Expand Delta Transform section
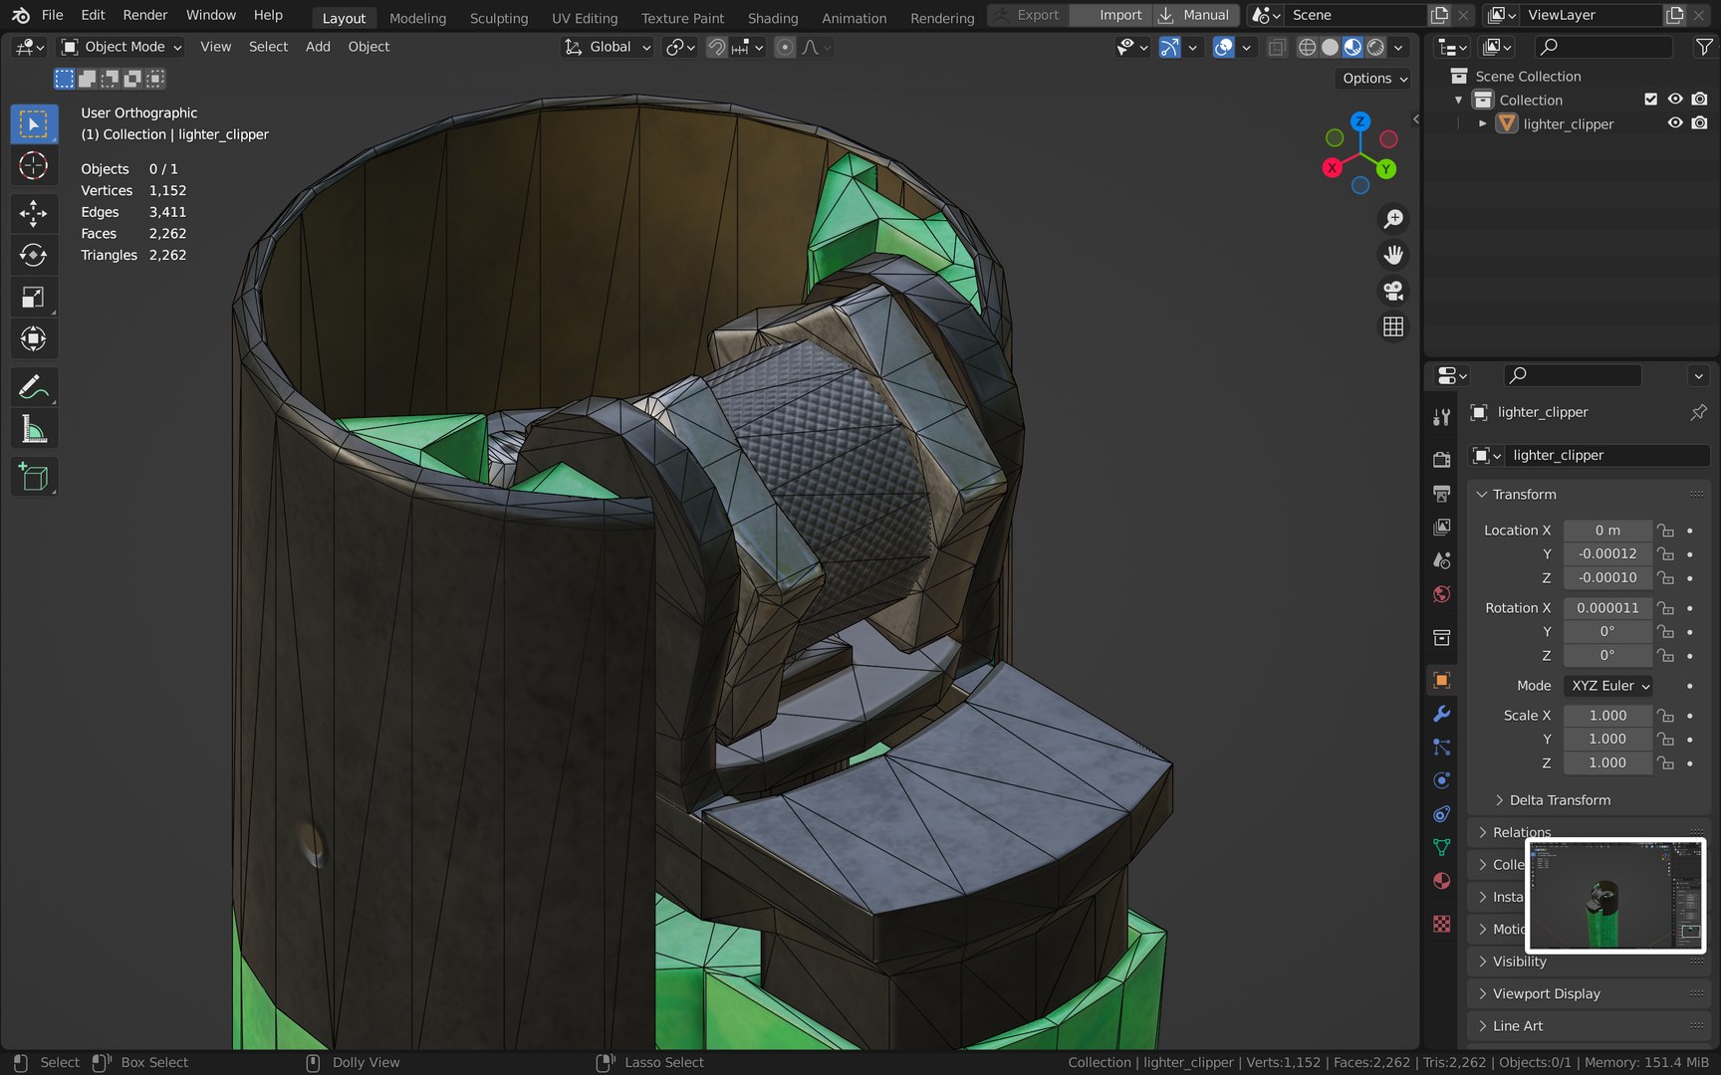The height and width of the screenshot is (1075, 1721). (1552, 800)
